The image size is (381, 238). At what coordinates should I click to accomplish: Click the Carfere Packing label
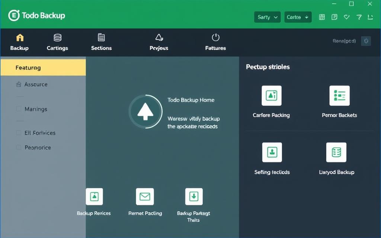271,115
